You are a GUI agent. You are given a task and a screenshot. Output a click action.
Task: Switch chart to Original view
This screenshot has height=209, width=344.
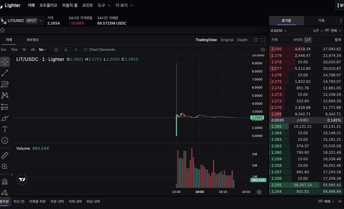point(227,40)
